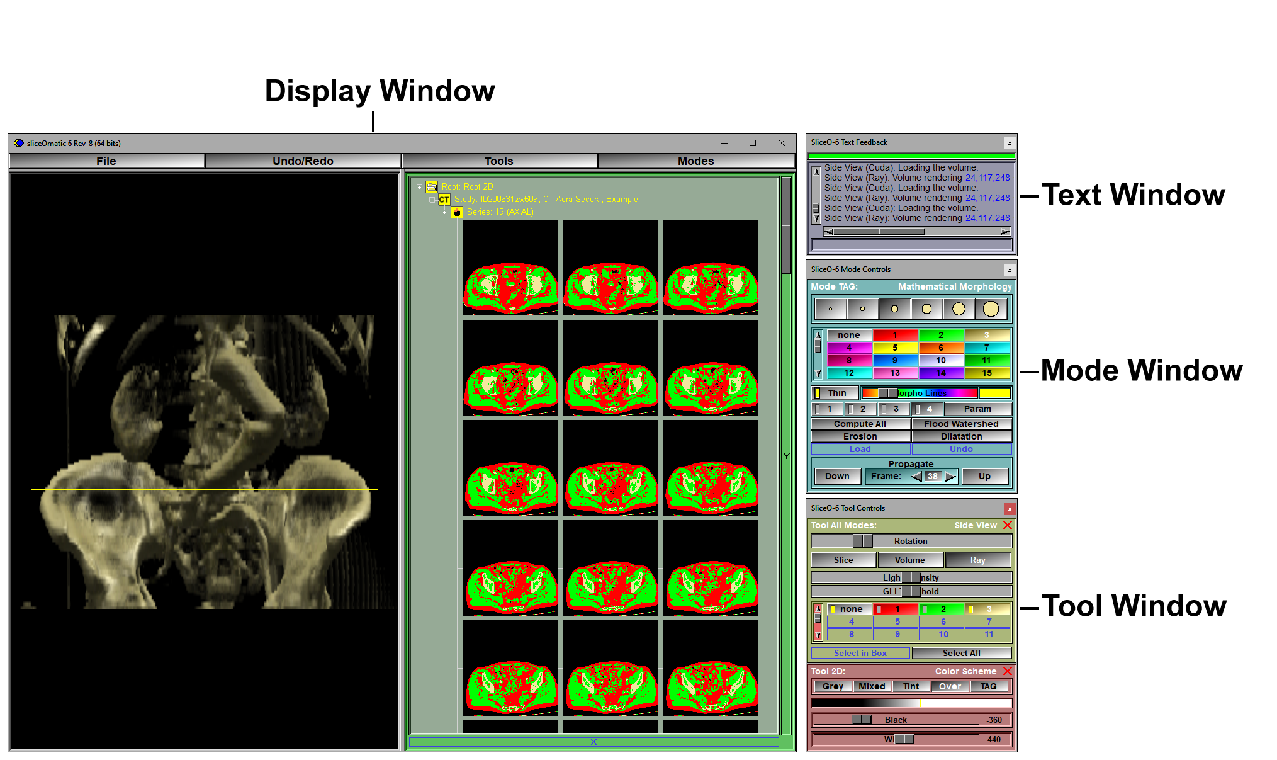Close the SliceO-6 Text Feedback window

tap(1010, 143)
